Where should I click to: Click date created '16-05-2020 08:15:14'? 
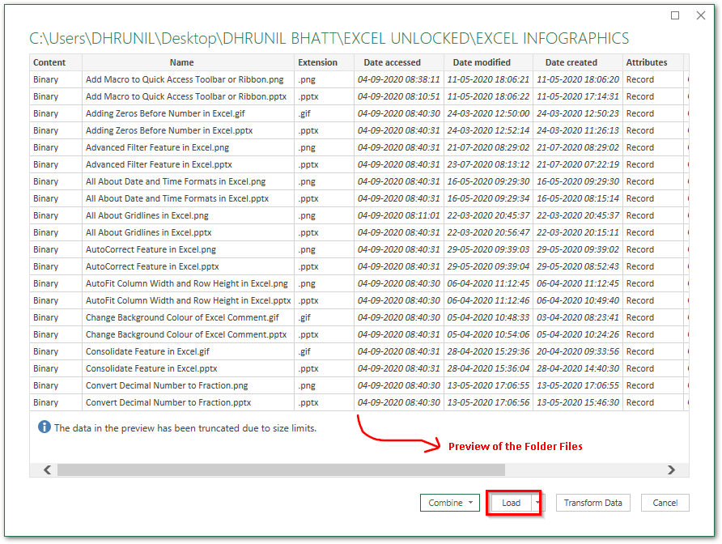(578, 198)
